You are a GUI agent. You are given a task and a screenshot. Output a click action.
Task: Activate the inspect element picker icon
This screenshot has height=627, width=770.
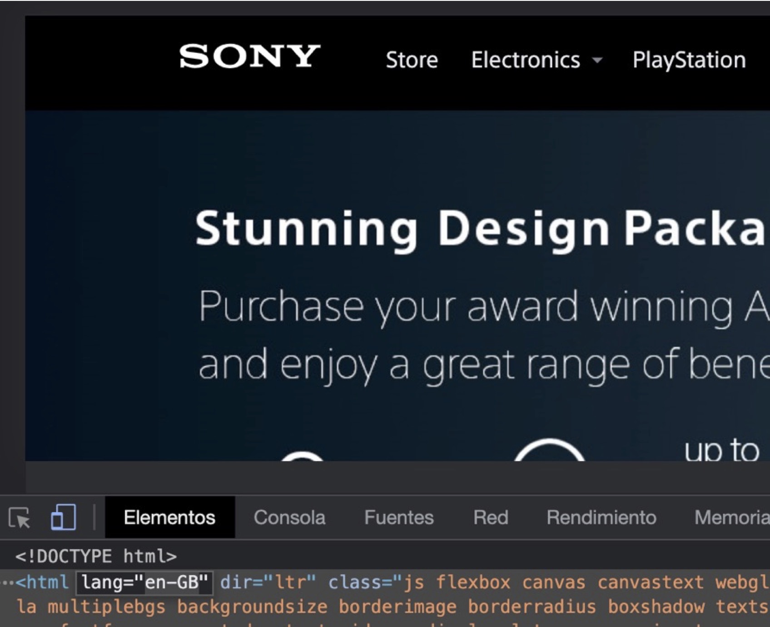point(19,518)
